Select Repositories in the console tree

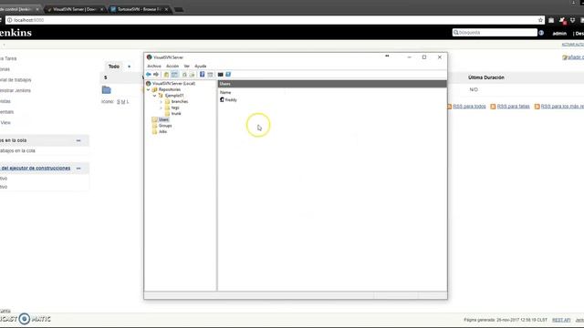pos(170,89)
